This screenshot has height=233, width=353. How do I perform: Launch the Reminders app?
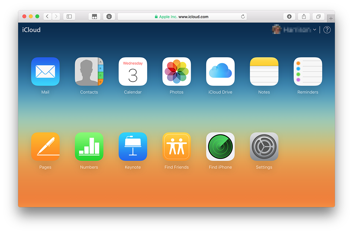(308, 72)
